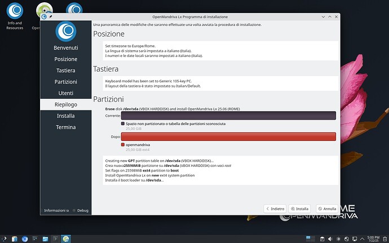Click the dark unpartitioned space legend swatch
Screen dimensions: 389x243
coord(123,123)
